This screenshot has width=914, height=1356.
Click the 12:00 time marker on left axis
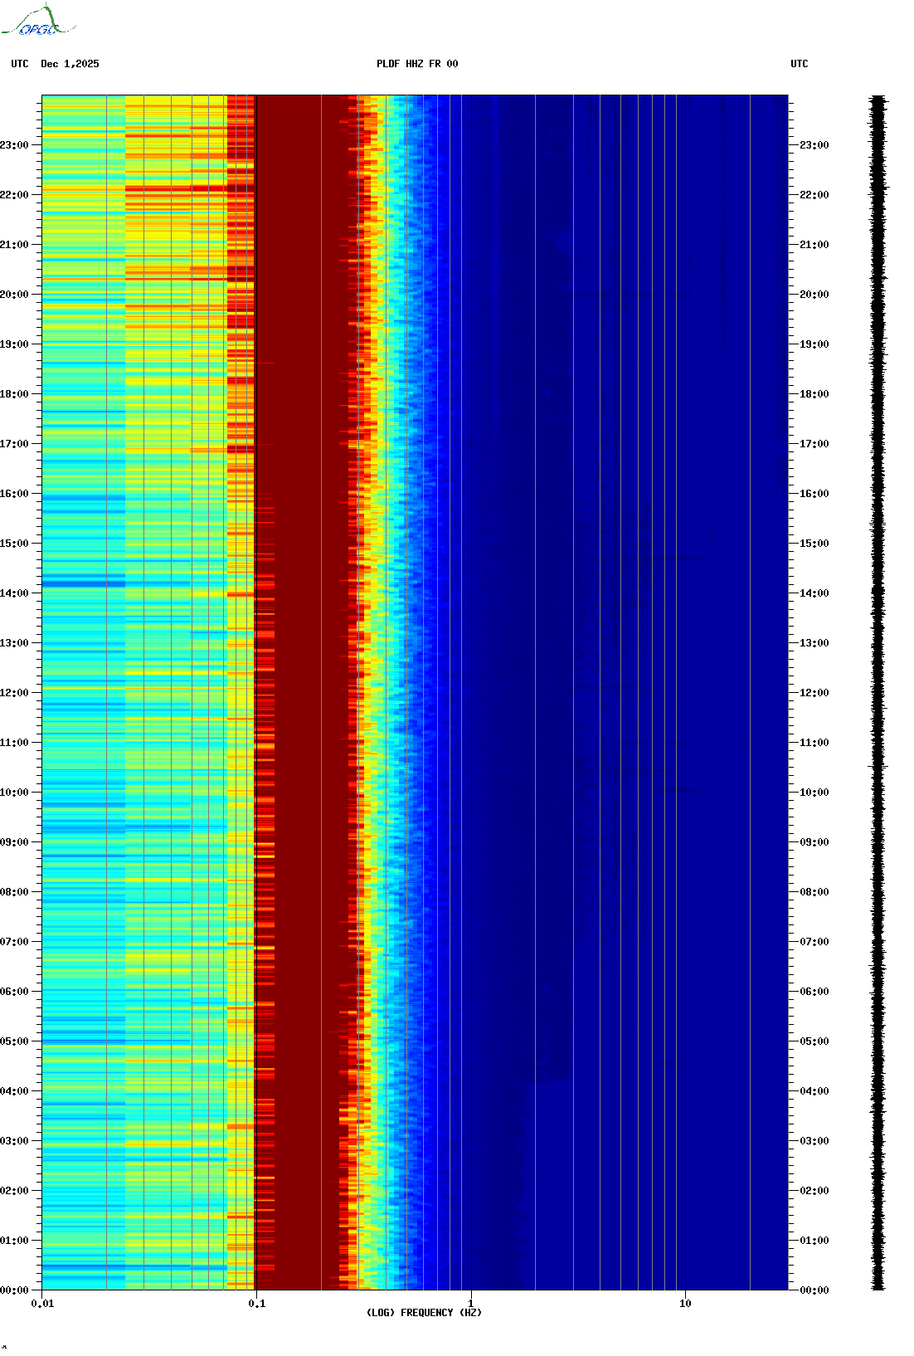[15, 693]
